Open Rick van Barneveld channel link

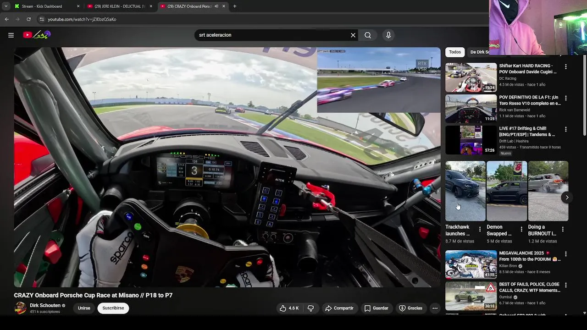coord(515,110)
